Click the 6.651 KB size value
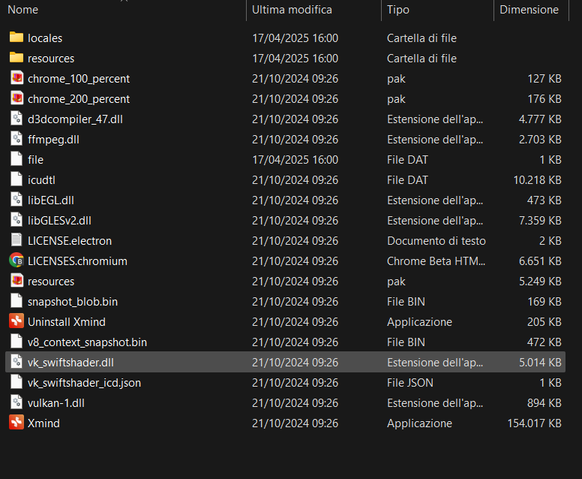The image size is (582, 479). click(540, 261)
